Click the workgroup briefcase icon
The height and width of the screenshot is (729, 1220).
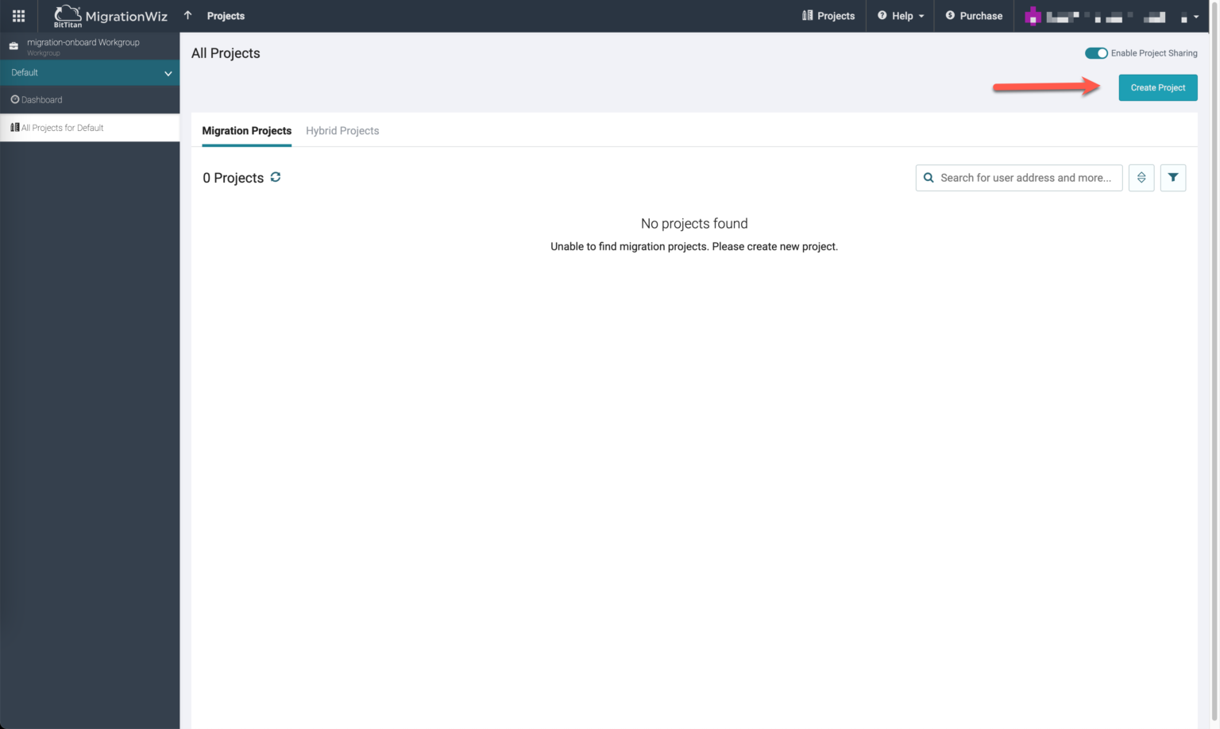(x=14, y=46)
